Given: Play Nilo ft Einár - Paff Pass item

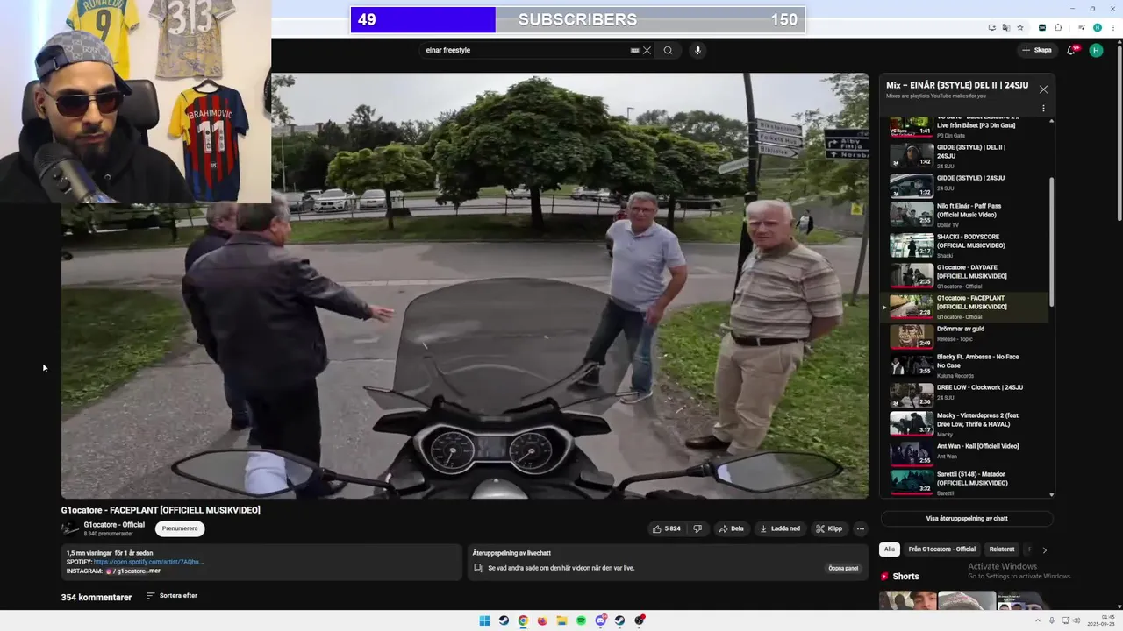Looking at the screenshot, I should pyautogui.click(x=969, y=215).
